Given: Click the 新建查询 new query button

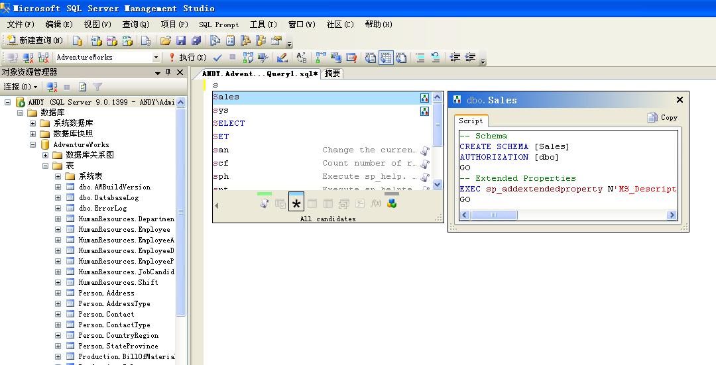Looking at the screenshot, I should coord(35,40).
